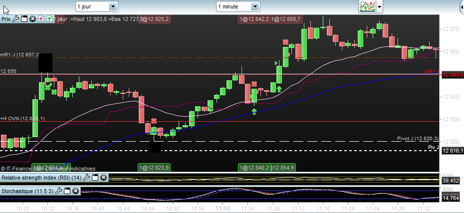This screenshot has height=213, width=464.
Task: Open Prix panel settings wrench
Action: [x=15, y=19]
